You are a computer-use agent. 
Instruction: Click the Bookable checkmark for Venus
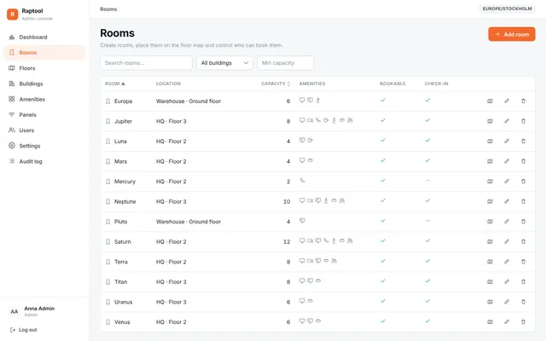pos(383,321)
